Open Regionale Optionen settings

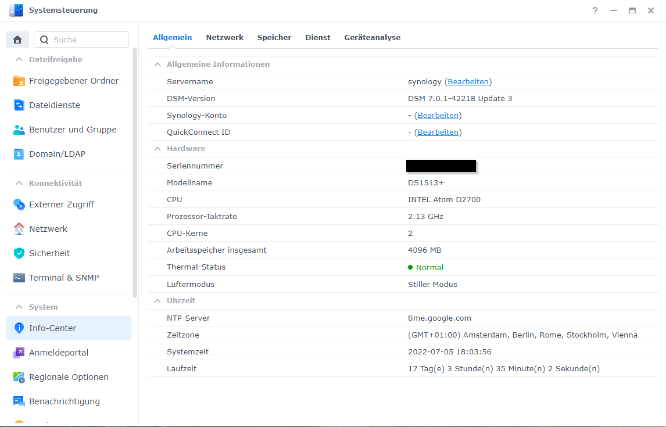pyautogui.click(x=69, y=377)
